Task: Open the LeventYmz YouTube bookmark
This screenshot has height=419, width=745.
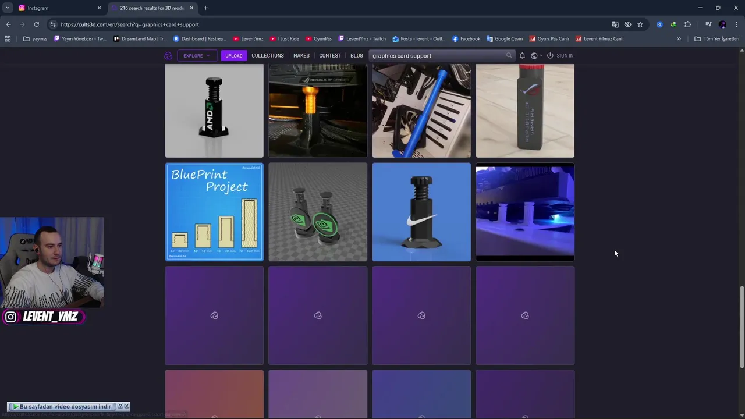Action: tap(249, 39)
